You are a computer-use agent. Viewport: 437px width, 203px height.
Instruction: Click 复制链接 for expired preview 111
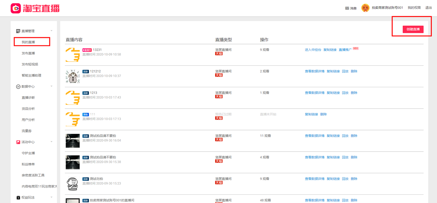(311, 114)
